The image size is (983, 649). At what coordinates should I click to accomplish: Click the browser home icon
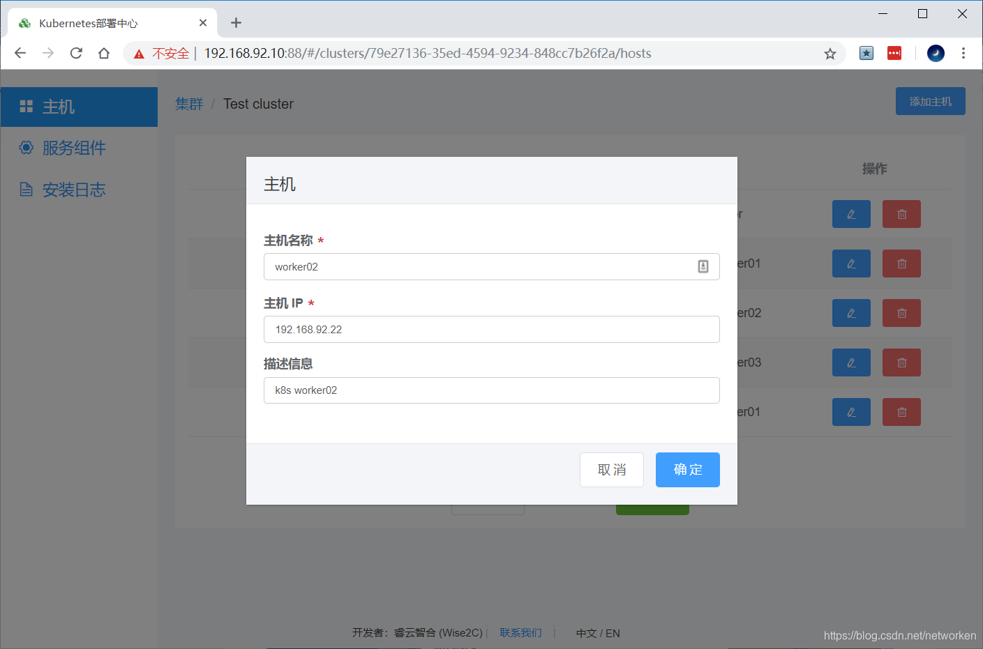pos(104,54)
